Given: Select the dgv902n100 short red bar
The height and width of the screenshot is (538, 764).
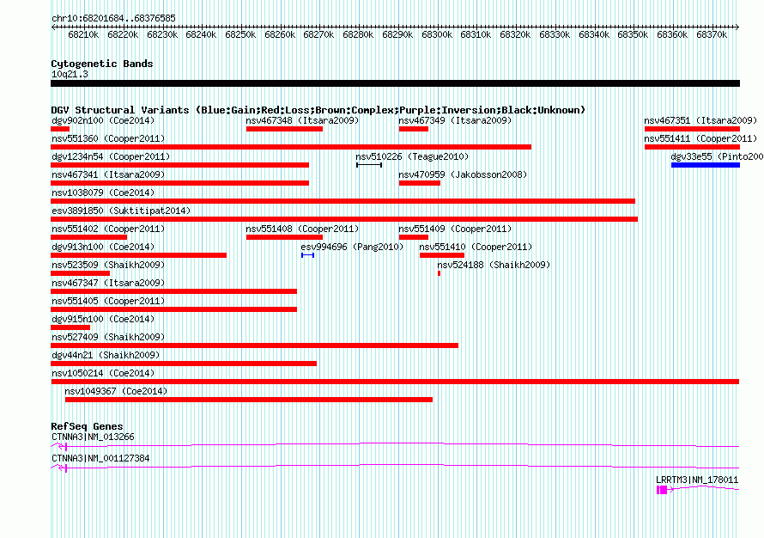Looking at the screenshot, I should [60, 129].
